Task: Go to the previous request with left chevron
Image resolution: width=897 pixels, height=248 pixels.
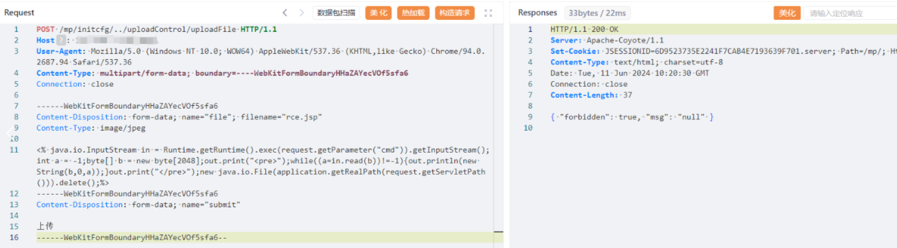Action: [285, 13]
